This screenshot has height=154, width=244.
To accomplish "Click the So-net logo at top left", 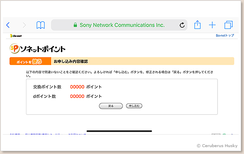I will click(16, 36).
